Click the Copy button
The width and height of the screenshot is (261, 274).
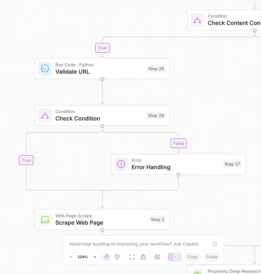[193, 257]
